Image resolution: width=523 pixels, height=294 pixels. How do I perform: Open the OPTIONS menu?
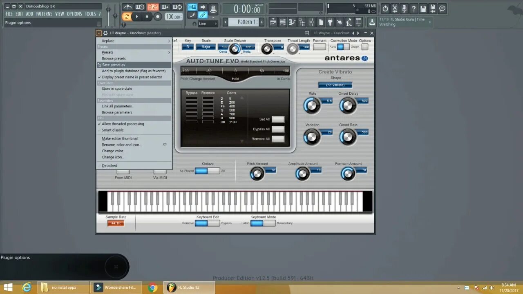pyautogui.click(x=74, y=14)
